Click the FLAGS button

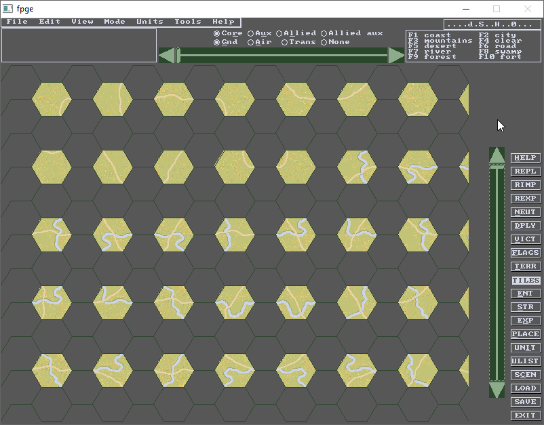click(x=525, y=253)
